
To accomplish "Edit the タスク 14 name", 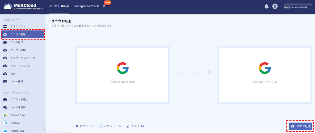I will pos(138,126).
